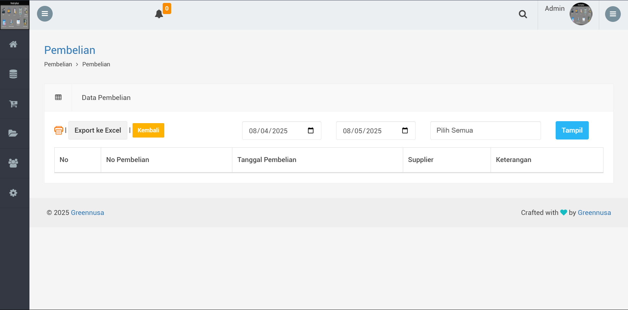The width and height of the screenshot is (628, 310).
Task: Click the home icon in sidebar
Action: pyautogui.click(x=13, y=44)
